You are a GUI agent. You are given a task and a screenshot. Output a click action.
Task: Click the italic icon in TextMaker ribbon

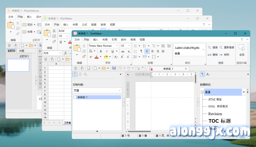pyautogui.click(x=107, y=51)
